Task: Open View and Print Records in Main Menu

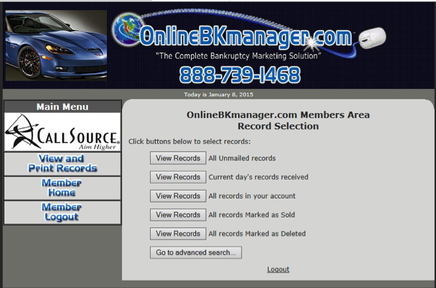Action: click(63, 164)
